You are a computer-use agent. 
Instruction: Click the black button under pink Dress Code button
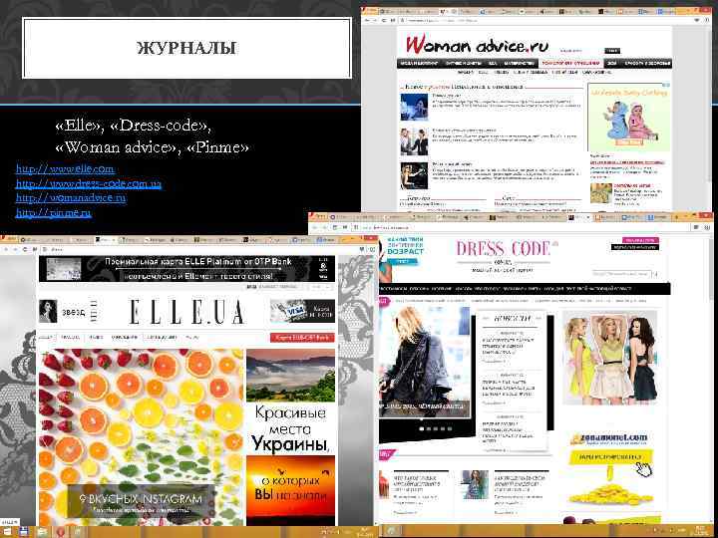pyautogui.click(x=634, y=247)
